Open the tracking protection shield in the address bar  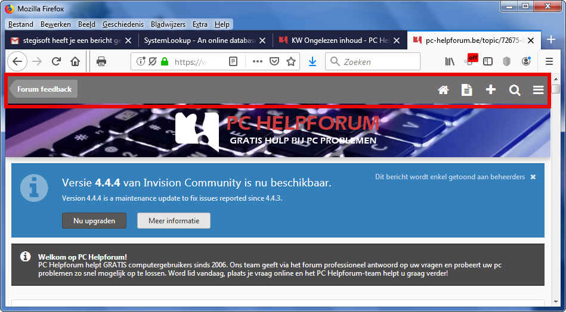pyautogui.click(x=152, y=61)
